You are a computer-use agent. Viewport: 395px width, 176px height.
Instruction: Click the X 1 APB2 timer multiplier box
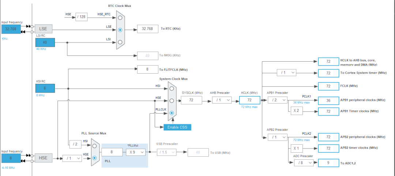pos(297,148)
